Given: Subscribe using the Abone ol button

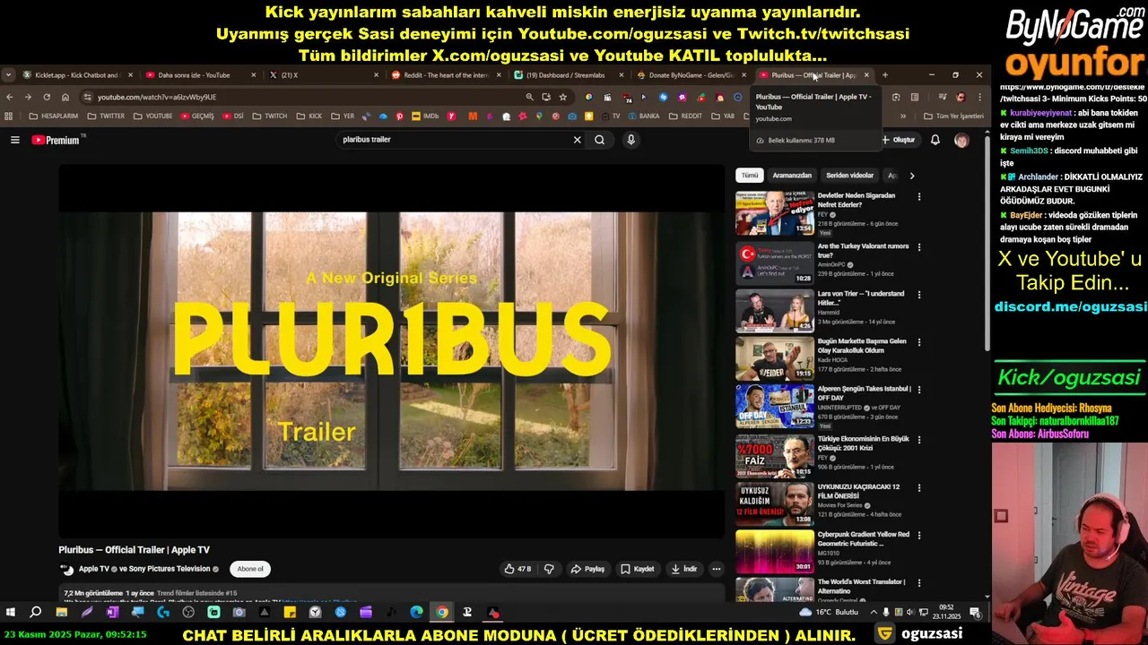Looking at the screenshot, I should coord(250,569).
